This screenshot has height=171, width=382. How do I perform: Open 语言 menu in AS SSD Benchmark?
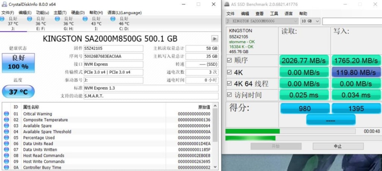pos(288,14)
